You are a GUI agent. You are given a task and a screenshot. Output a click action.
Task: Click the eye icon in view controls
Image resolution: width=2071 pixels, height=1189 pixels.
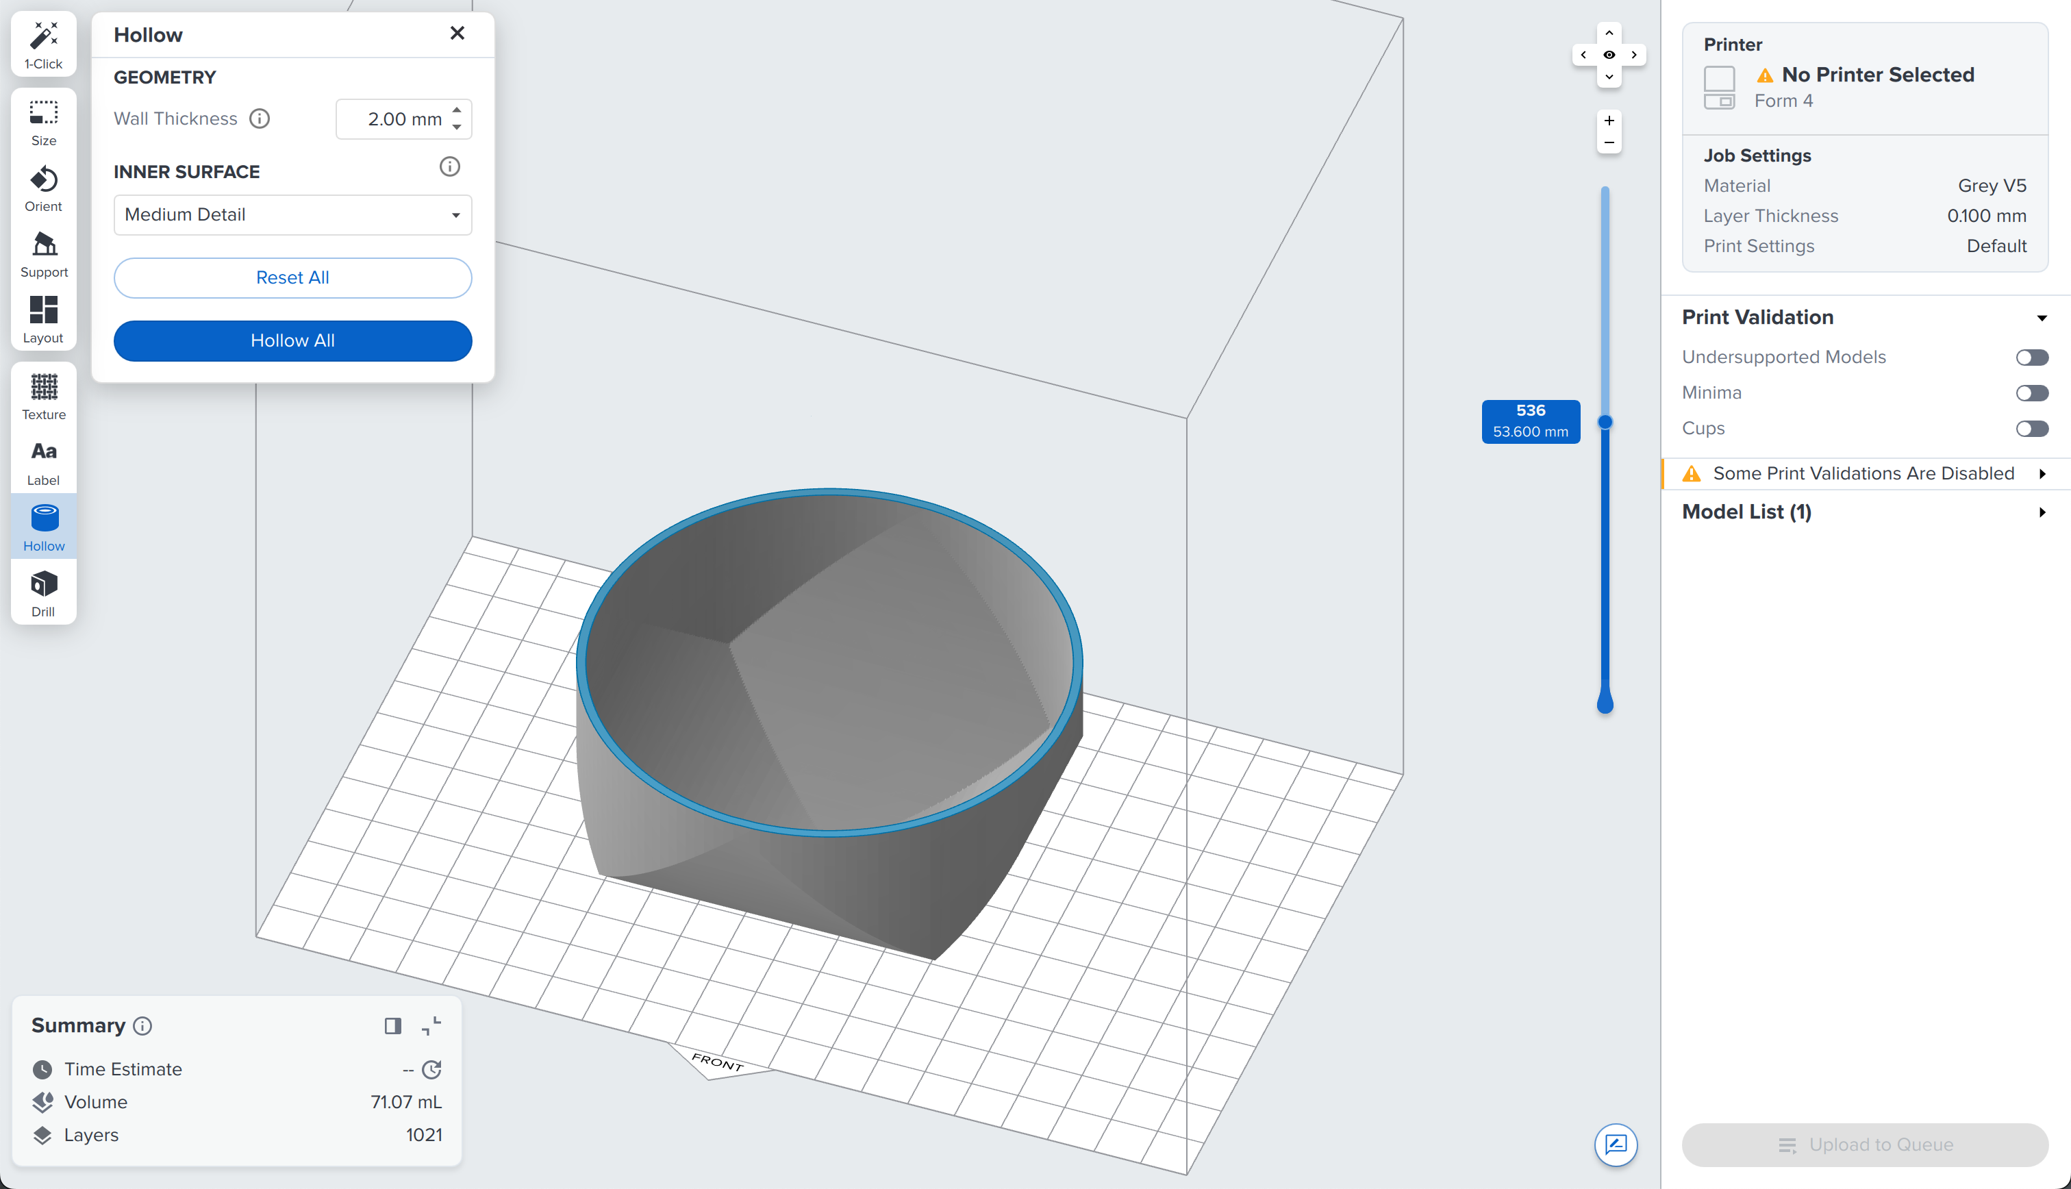(x=1609, y=54)
